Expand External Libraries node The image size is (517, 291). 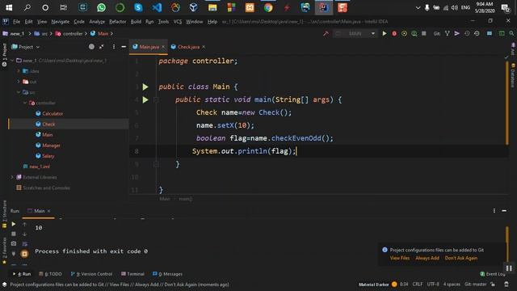pos(12,177)
